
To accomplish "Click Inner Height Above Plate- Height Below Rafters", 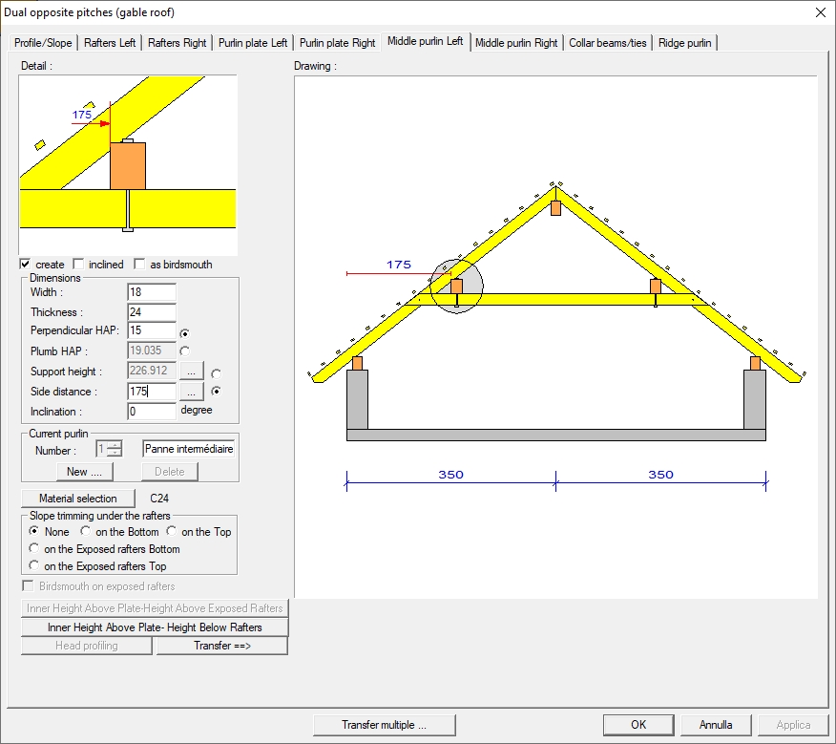I will (155, 627).
